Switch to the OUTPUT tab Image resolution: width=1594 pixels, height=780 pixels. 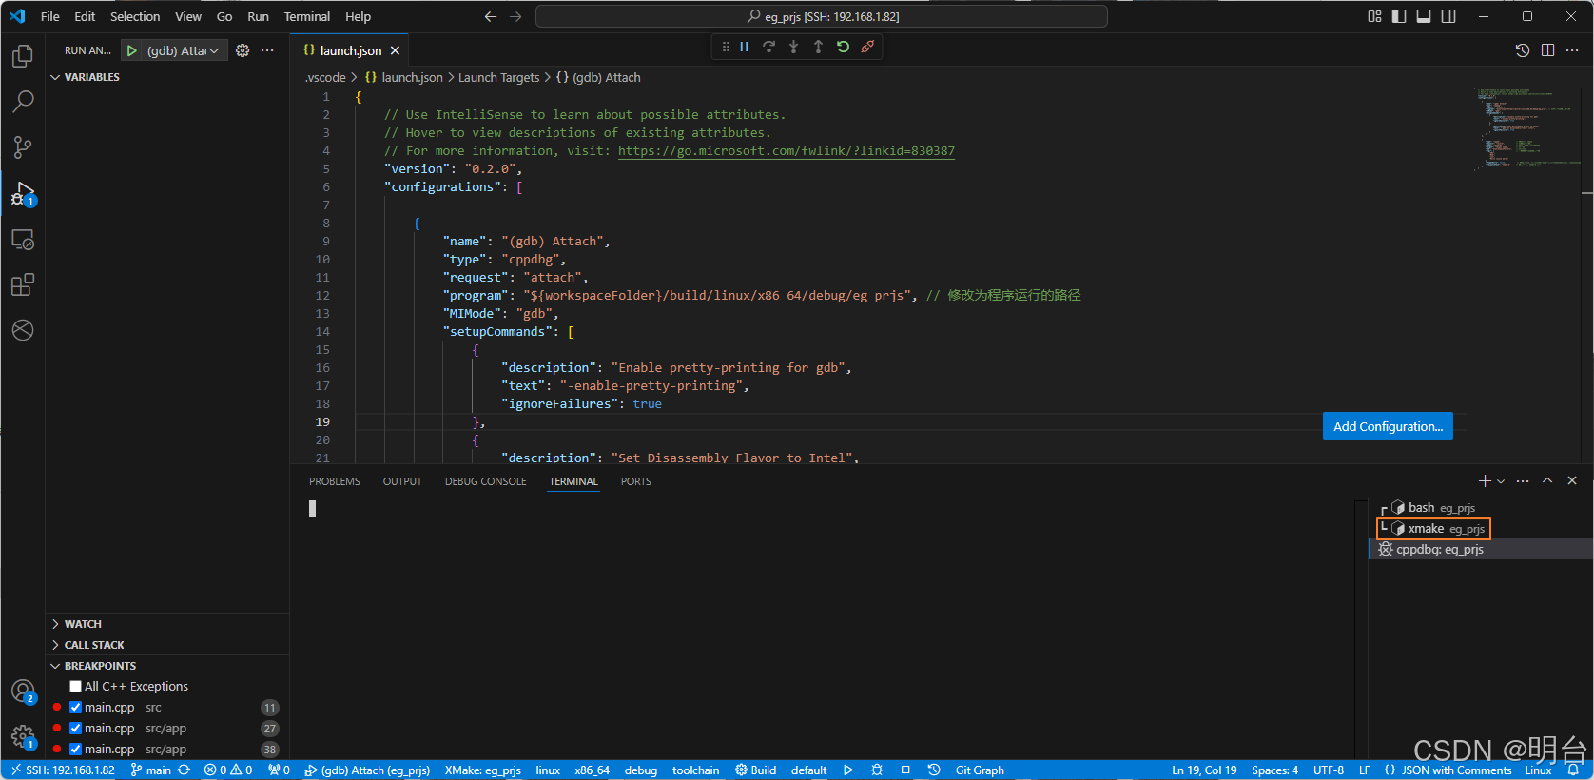pos(402,481)
